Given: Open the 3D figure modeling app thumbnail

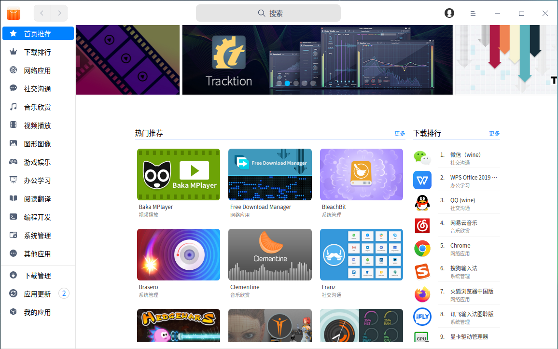Looking at the screenshot, I should tap(270, 325).
